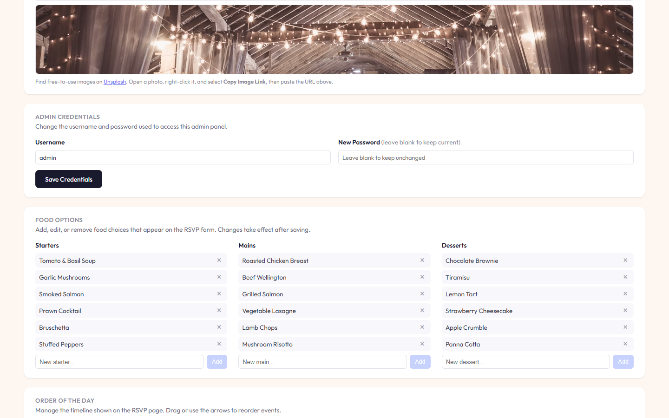The width and height of the screenshot is (669, 418).
Task: Remove Stuffed Peppers starter
Action: (x=219, y=344)
